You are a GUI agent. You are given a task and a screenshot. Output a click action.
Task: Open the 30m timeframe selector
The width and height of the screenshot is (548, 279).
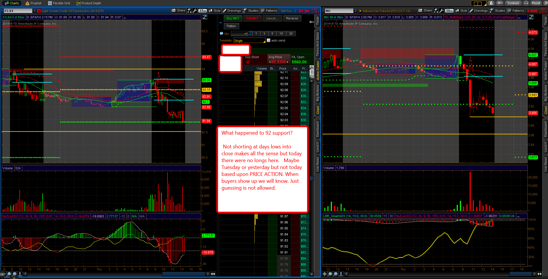coord(449,11)
